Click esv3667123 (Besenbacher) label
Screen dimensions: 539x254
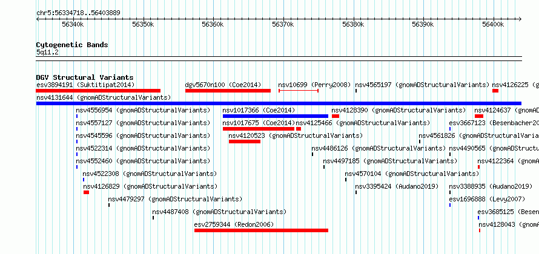point(494,123)
